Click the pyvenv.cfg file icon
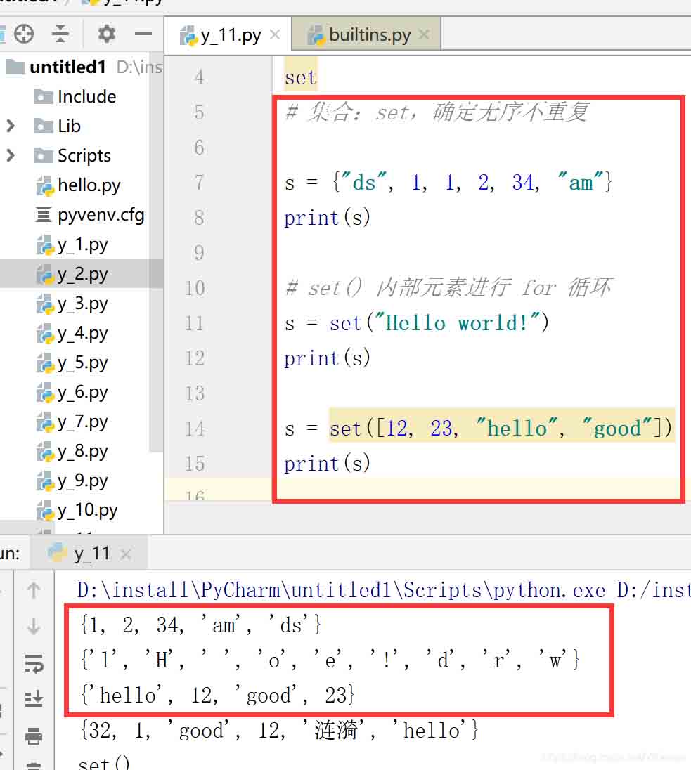 (x=44, y=214)
